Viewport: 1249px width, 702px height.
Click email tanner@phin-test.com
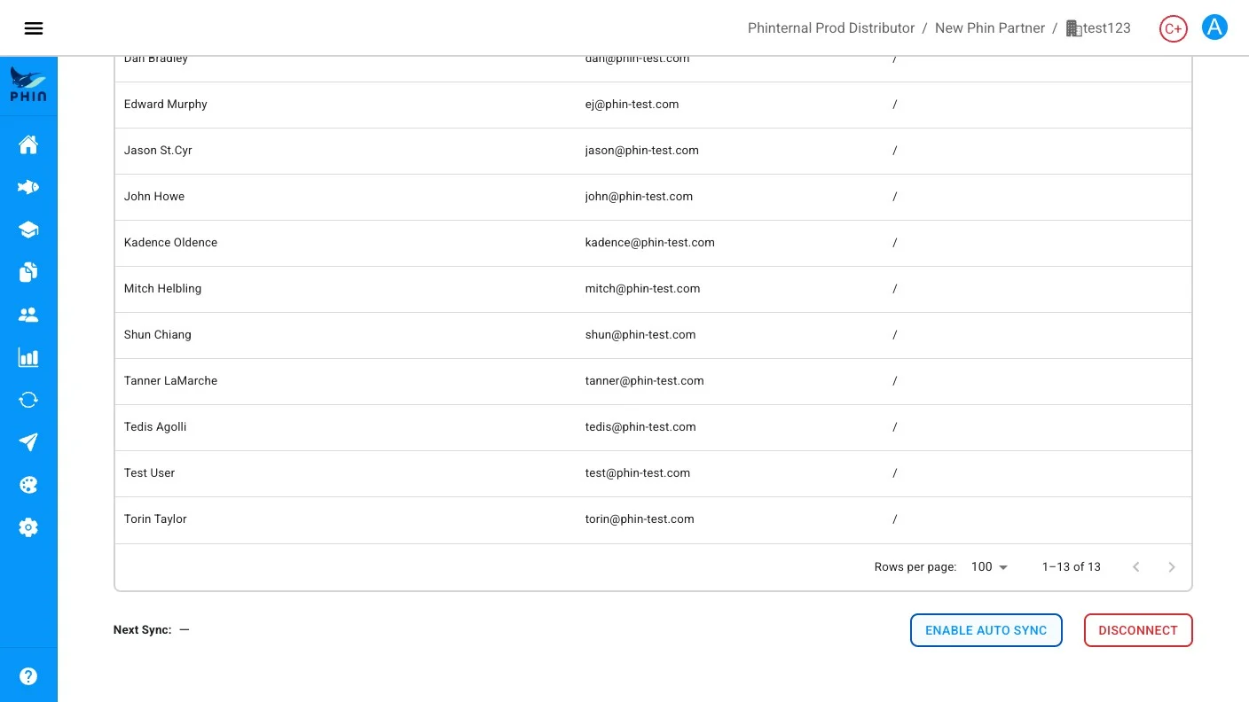point(644,381)
